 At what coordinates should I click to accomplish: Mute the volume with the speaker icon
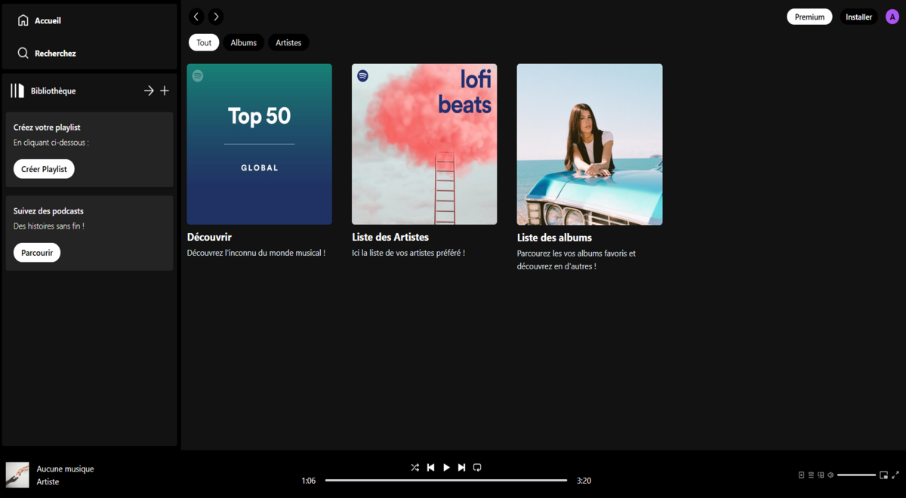pos(830,475)
